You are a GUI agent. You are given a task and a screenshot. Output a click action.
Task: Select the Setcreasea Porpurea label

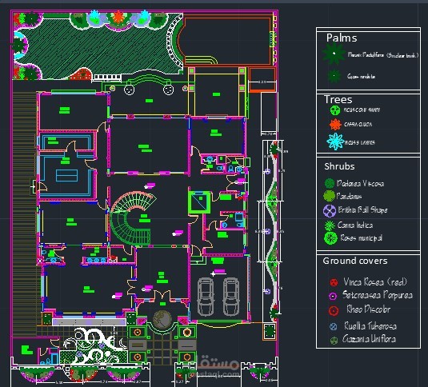coord(378,295)
